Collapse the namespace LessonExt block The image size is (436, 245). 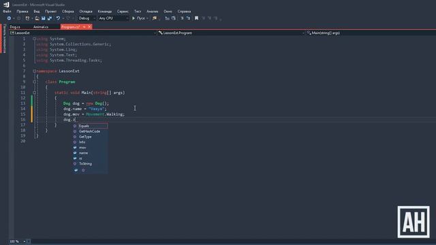[x=35, y=71]
